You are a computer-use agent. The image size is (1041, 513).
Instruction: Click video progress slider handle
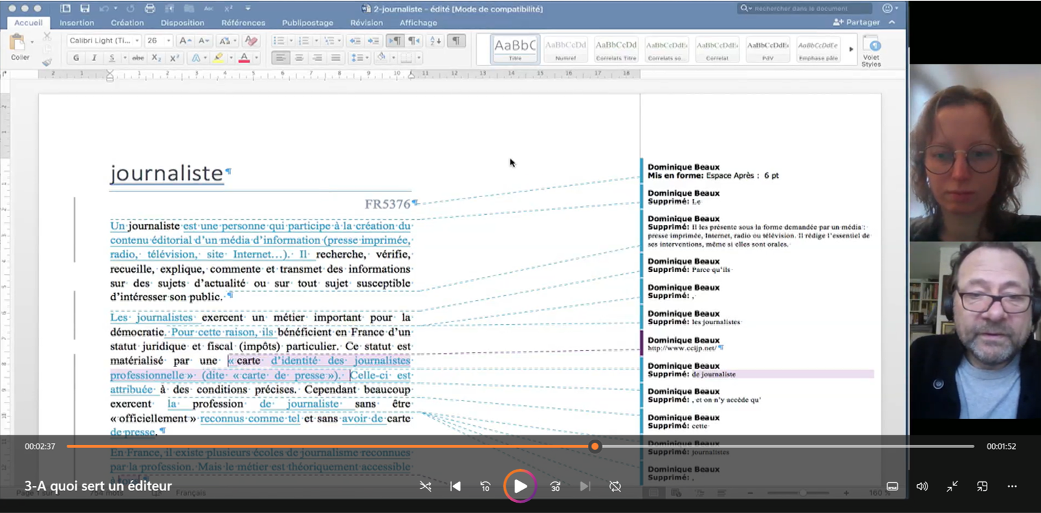(595, 446)
